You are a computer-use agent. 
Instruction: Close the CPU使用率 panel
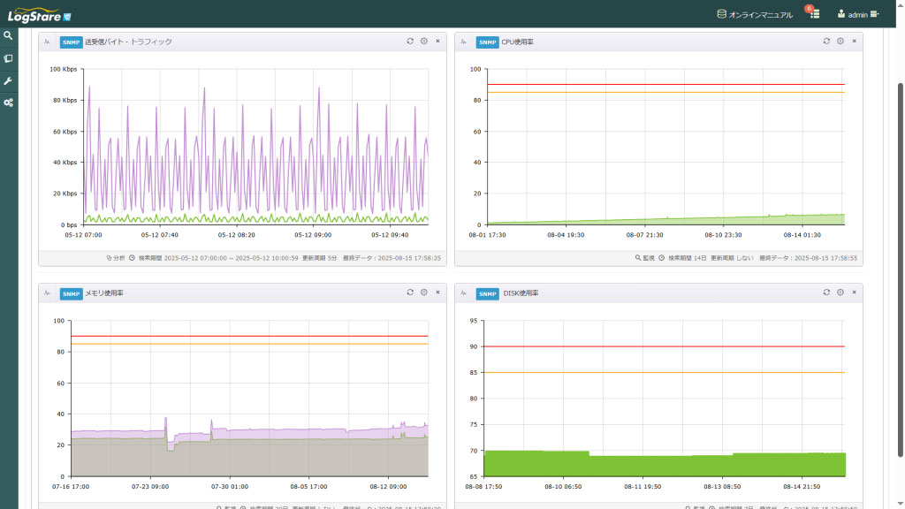click(855, 41)
